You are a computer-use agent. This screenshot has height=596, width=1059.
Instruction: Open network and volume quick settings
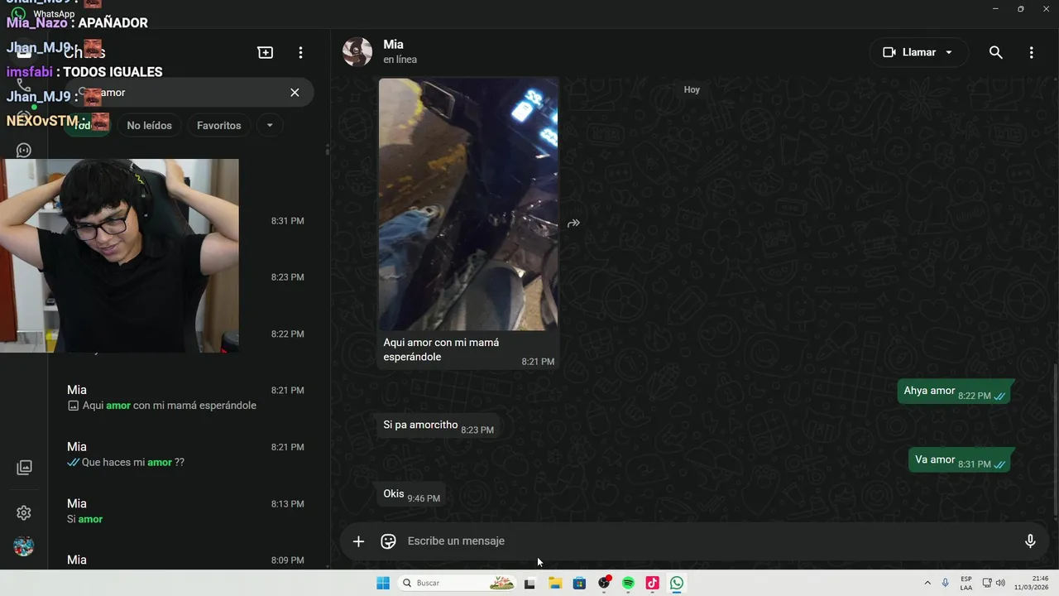pyautogui.click(x=994, y=583)
